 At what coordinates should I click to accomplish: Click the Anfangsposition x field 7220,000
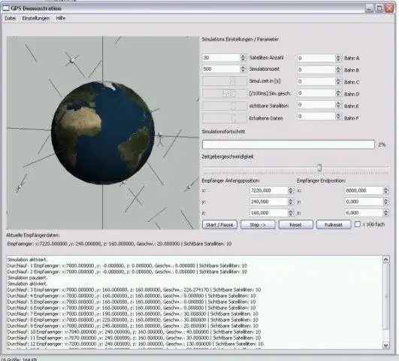click(x=269, y=190)
